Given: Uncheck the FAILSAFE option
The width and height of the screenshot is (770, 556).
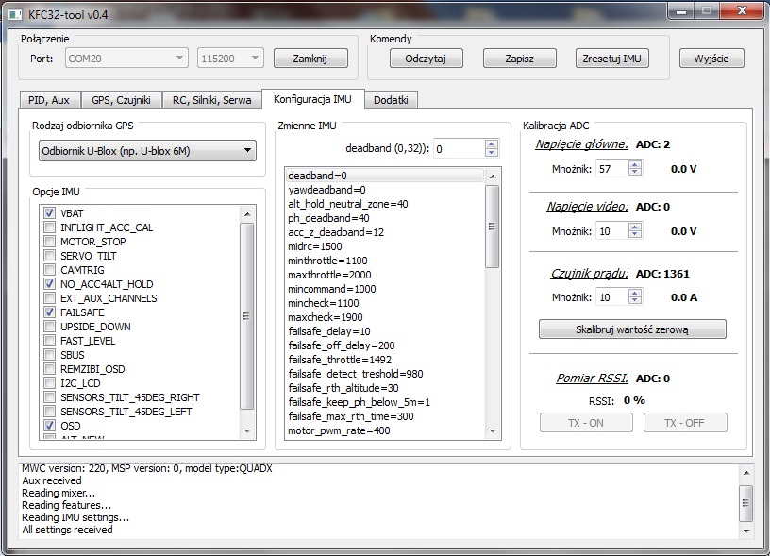Looking at the screenshot, I should coord(50,312).
